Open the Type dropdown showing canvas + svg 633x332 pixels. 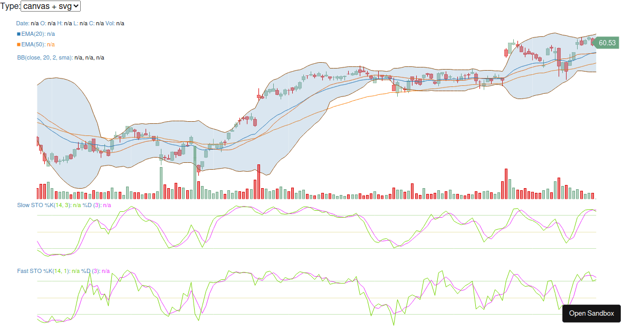pos(51,6)
